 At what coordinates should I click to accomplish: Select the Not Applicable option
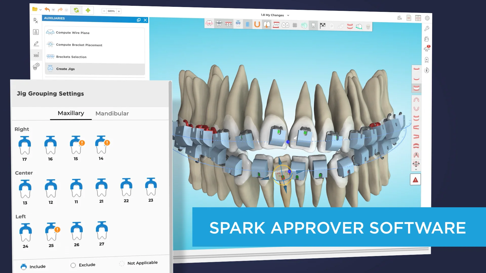click(122, 264)
